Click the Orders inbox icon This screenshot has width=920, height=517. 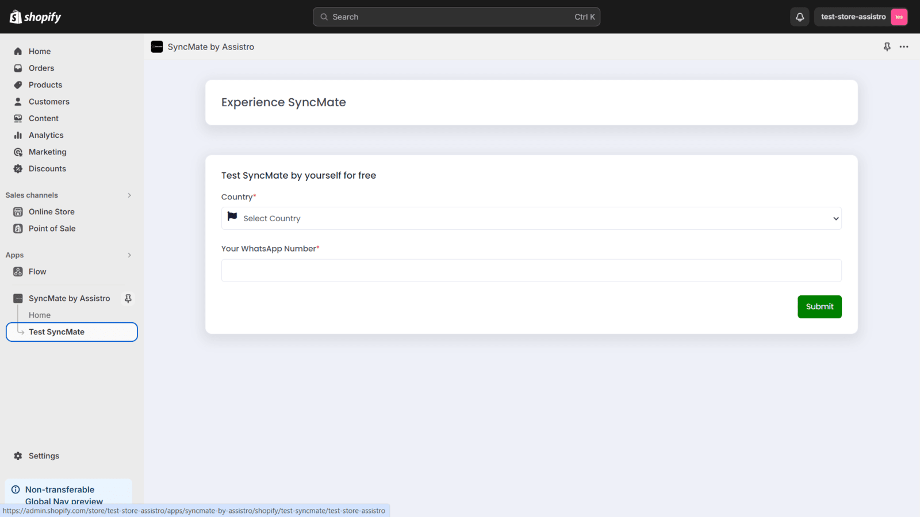(18, 68)
